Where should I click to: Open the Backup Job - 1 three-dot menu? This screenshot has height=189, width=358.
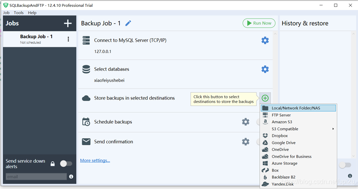(68, 39)
